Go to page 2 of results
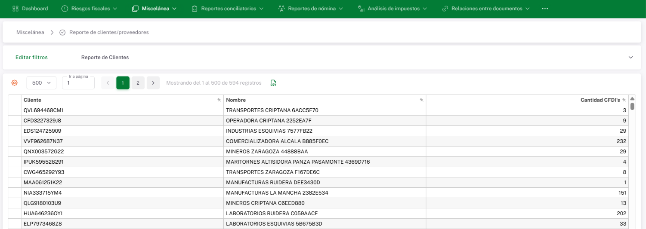The height and width of the screenshot is (229, 646). [x=138, y=83]
